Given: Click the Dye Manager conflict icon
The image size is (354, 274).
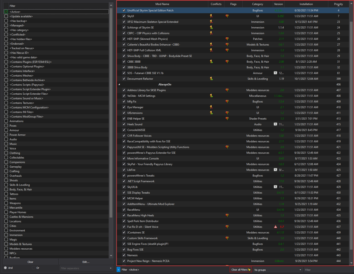Looking at the screenshot, I should [211, 107].
